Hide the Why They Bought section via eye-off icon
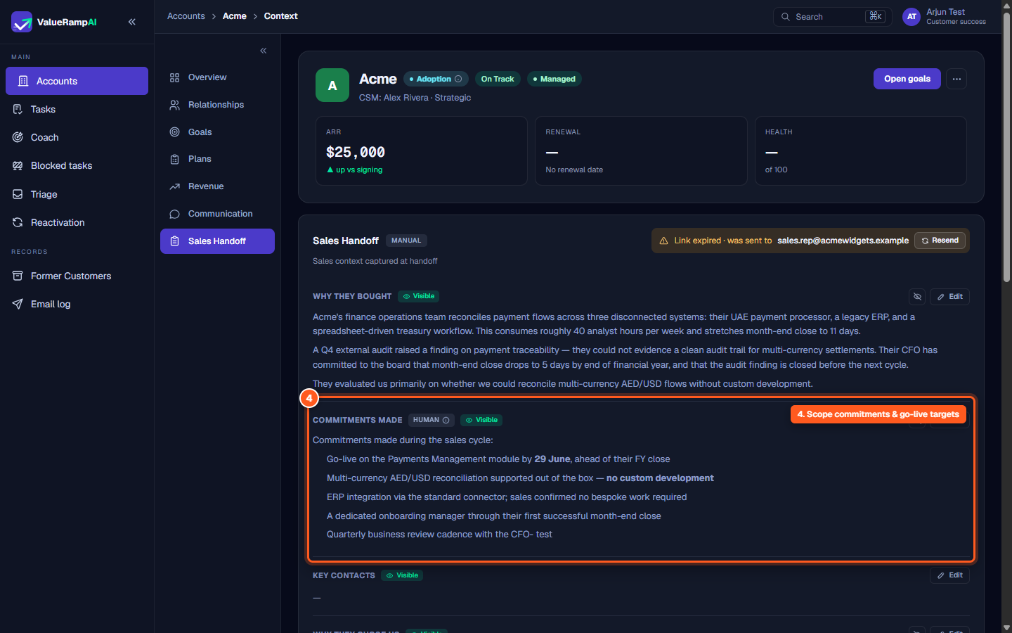This screenshot has height=633, width=1012. click(x=917, y=297)
